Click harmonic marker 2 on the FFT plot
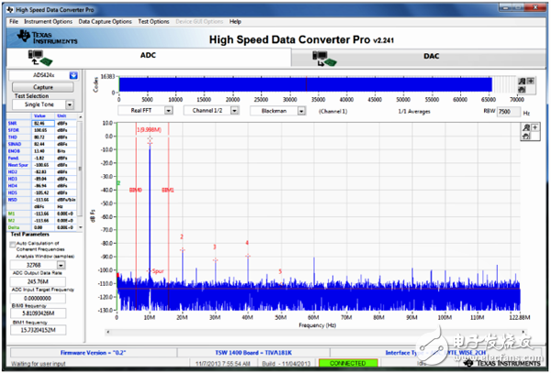Viewport: 551px width, 373px height. pyautogui.click(x=182, y=237)
